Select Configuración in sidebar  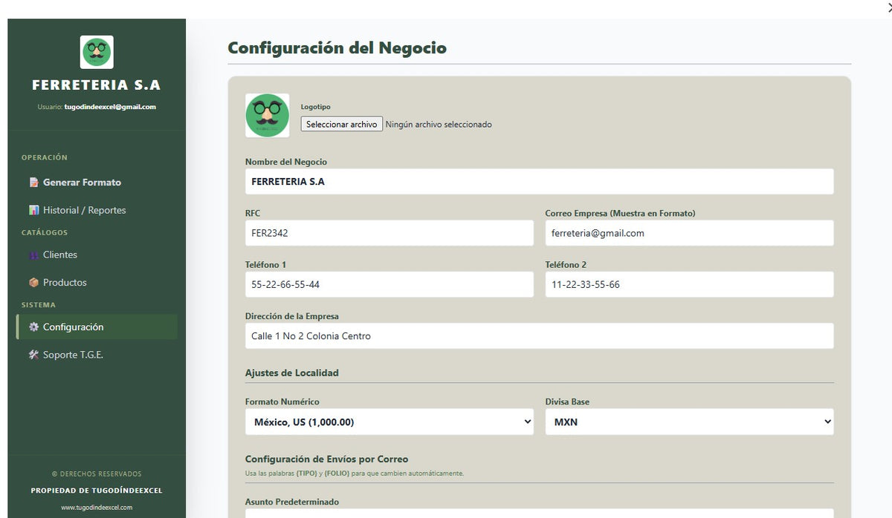97,327
